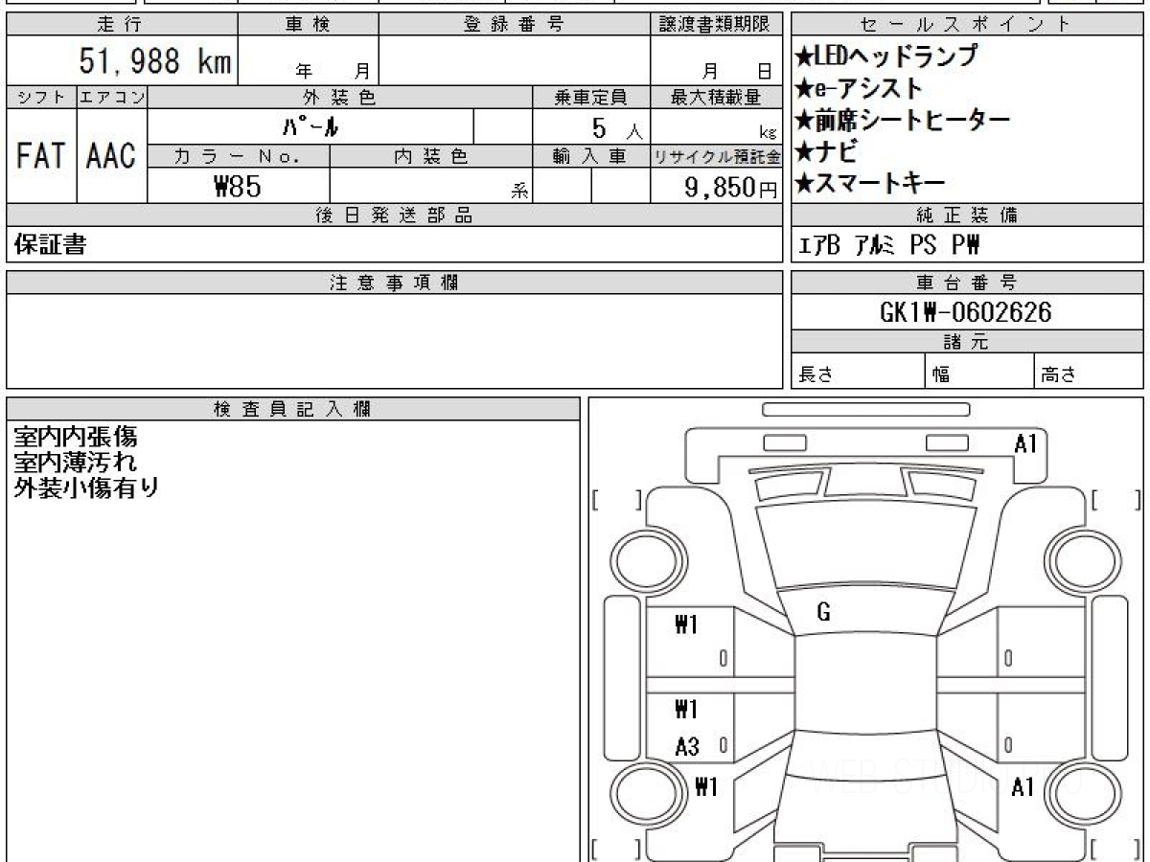Click the equipment line エアB アルミ PS PW

pyautogui.click(x=890, y=246)
